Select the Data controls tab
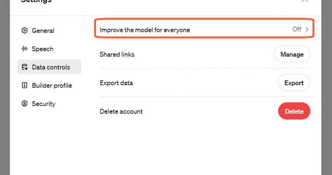 [49, 67]
